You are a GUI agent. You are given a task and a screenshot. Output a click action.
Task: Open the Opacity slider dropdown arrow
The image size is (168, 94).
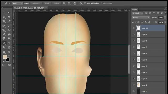[165, 18]
